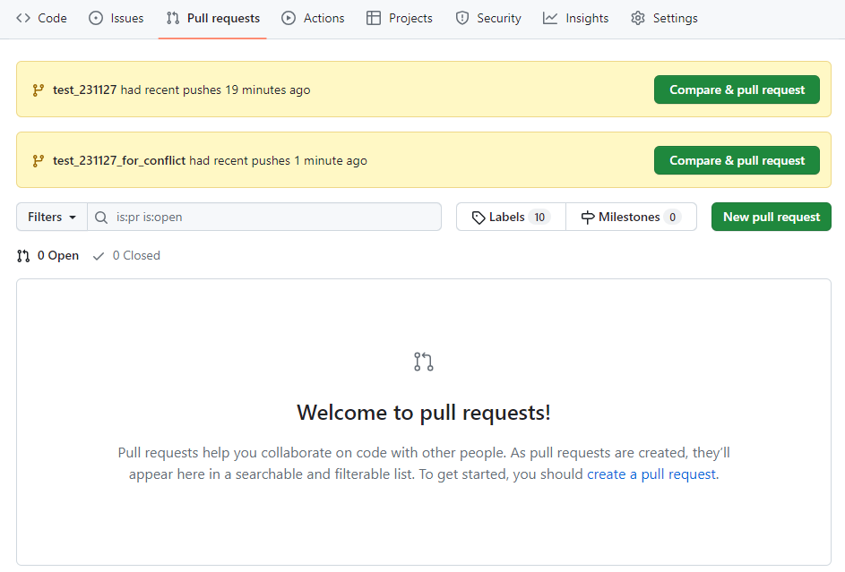Open the test_231127_for_conflict branch name
Screen dimensions: 845x572
pyautogui.click(x=119, y=160)
